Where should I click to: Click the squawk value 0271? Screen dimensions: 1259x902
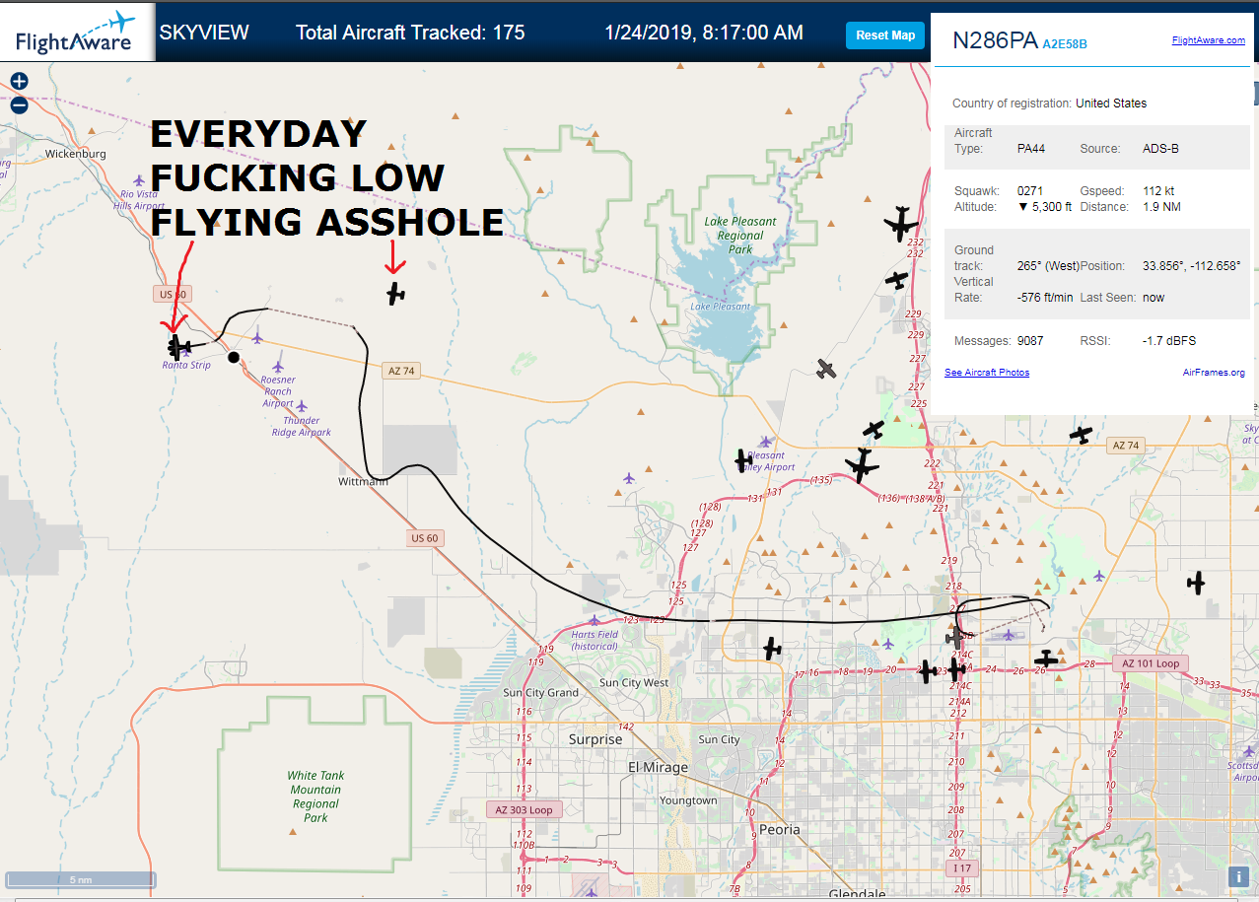coord(1029,190)
